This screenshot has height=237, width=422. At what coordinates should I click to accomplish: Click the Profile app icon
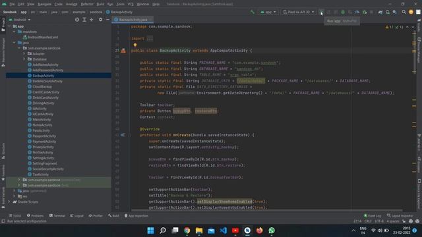pyautogui.click(x=357, y=12)
